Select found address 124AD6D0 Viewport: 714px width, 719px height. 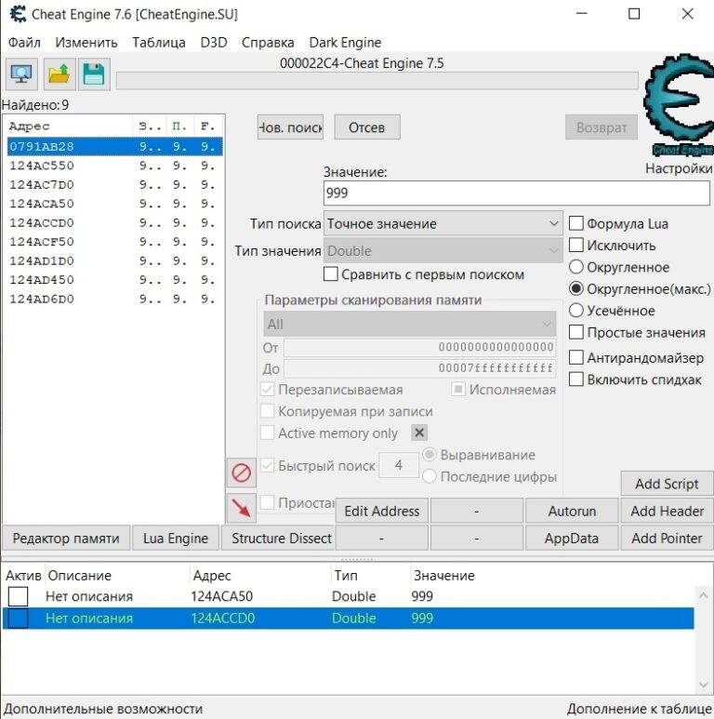[x=115, y=299]
